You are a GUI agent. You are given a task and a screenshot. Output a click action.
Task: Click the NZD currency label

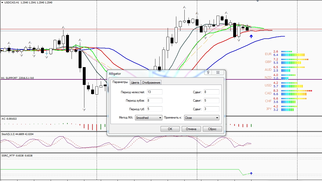[x=268, y=78]
